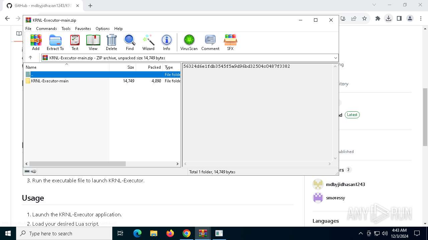
Task: Click the archive comment hash text
Action: pyautogui.click(x=237, y=66)
